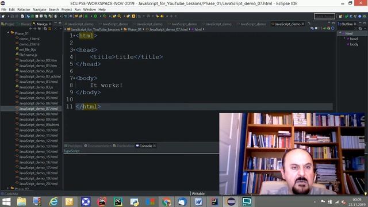368x207 pixels.
Task: Click the Quick Access search field
Action: (x=324, y=16)
